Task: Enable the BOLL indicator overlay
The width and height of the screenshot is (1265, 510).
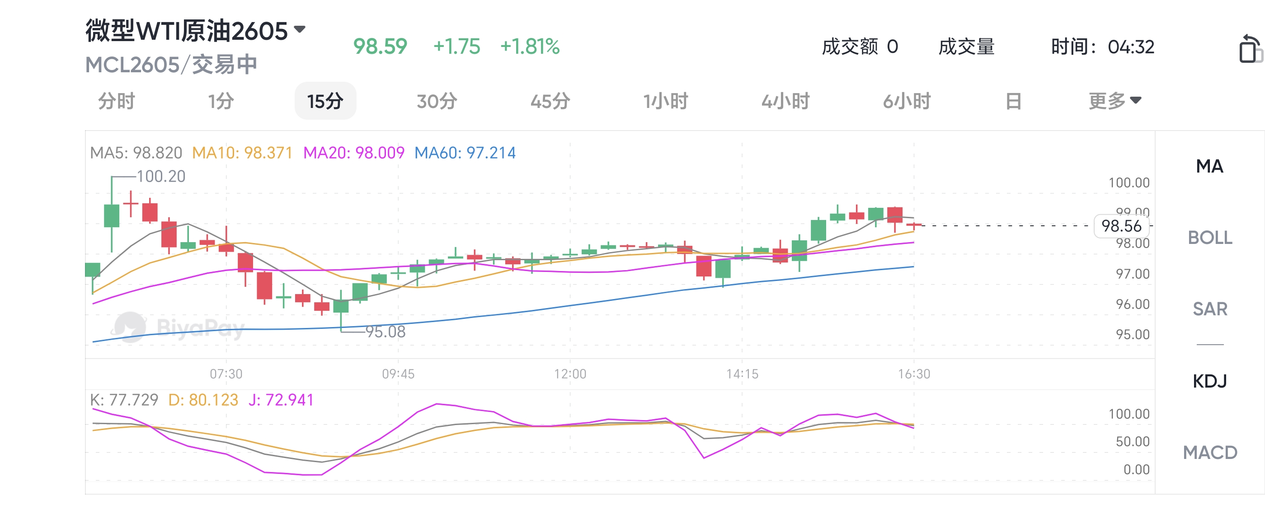Action: 1209,238
